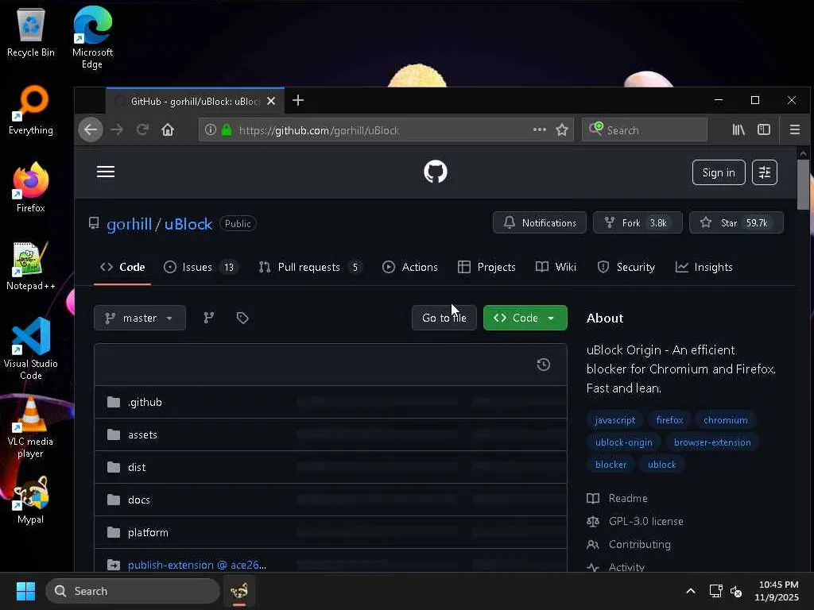View the repository branches icon
Screen dimensions: 814x610
[209, 318]
